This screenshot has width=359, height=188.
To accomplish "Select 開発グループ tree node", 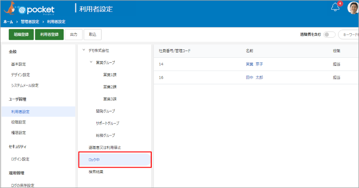I will (105, 111).
